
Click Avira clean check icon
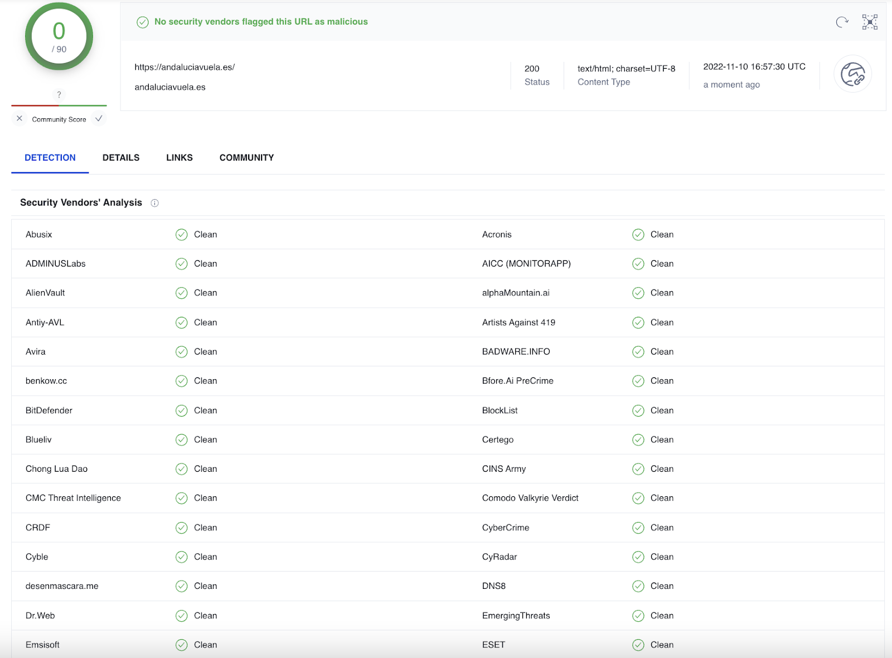tap(182, 352)
